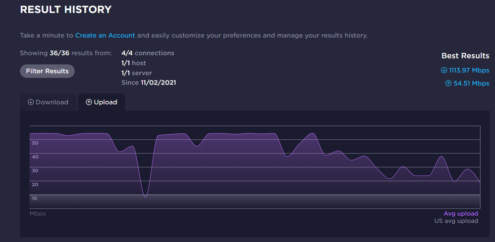Click the circled down-arrow icon on Download tab

[31, 102]
